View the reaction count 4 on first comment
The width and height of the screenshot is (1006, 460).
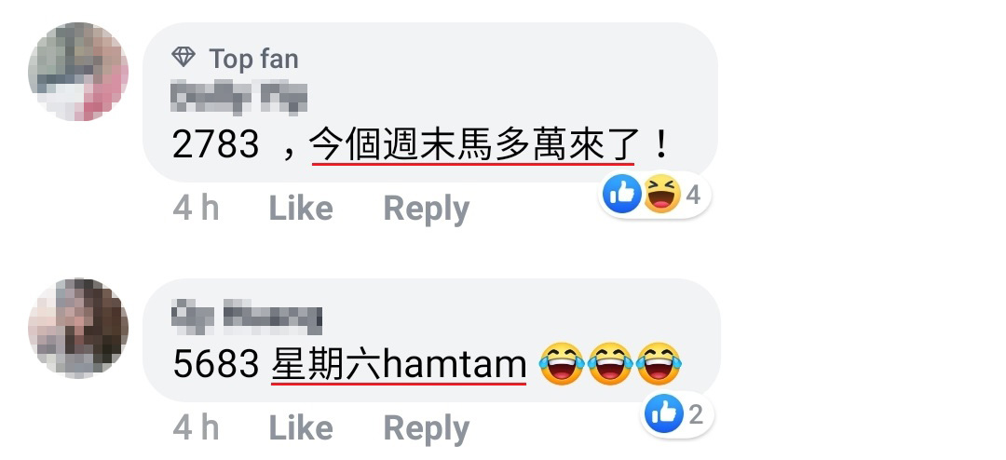click(693, 195)
